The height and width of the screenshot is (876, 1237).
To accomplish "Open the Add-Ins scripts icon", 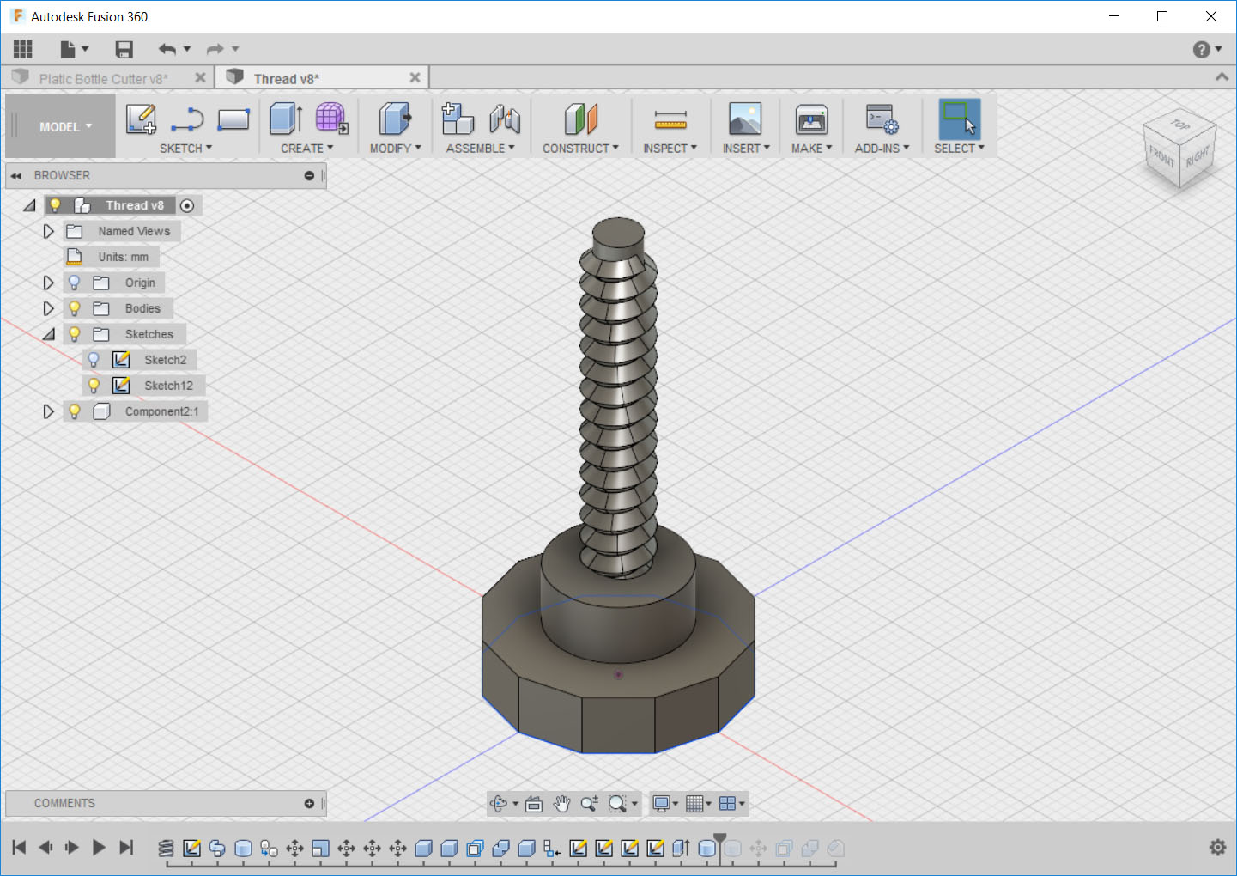I will click(881, 119).
